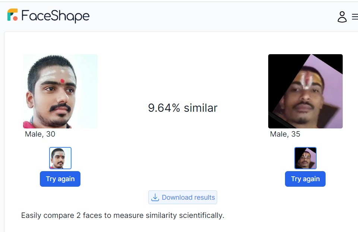
Task: Click the "Male, 30" label
Action: [40, 134]
